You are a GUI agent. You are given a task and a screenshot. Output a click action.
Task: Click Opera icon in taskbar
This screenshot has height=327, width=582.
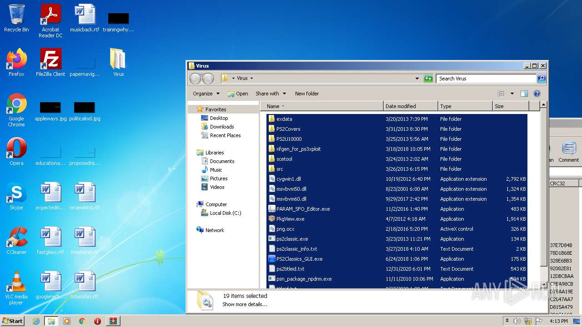[97, 321]
